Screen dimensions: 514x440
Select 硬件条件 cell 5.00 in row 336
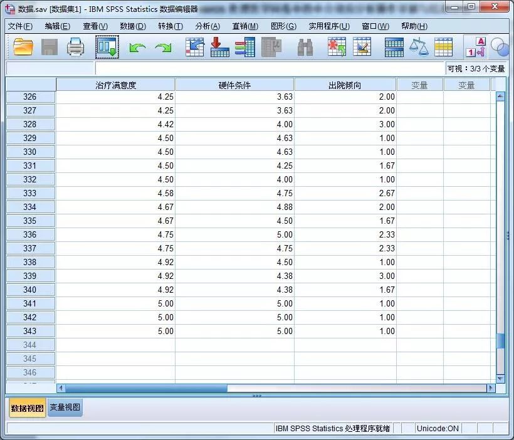pyautogui.click(x=234, y=234)
